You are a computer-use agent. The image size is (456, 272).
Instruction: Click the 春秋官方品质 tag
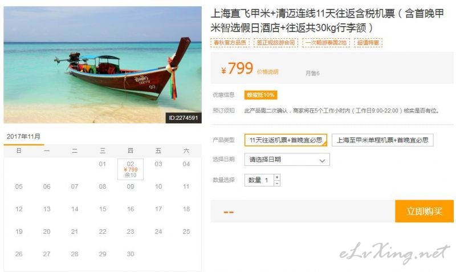(x=230, y=43)
